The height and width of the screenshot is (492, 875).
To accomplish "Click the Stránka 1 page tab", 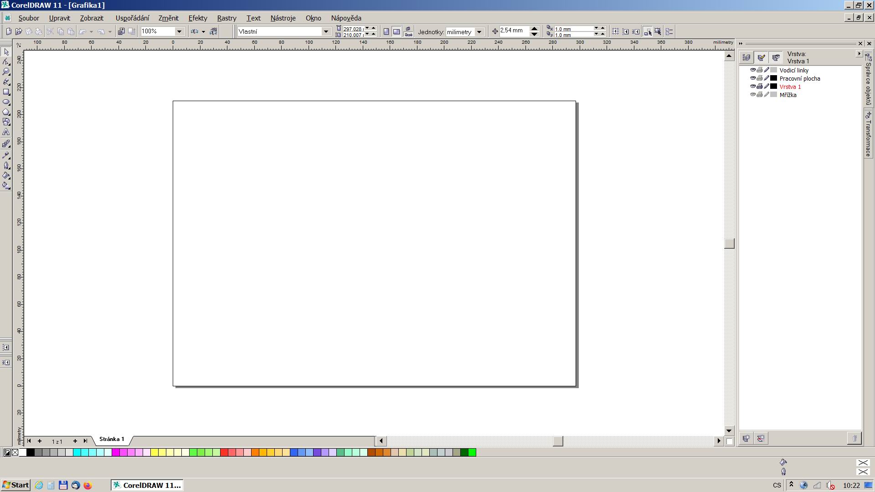I will (112, 439).
